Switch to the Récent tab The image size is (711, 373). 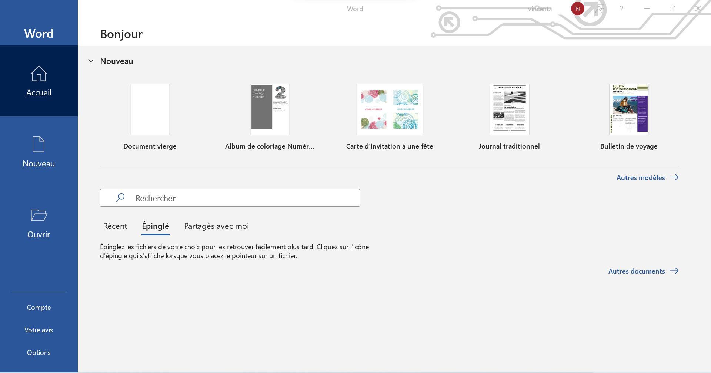115,226
